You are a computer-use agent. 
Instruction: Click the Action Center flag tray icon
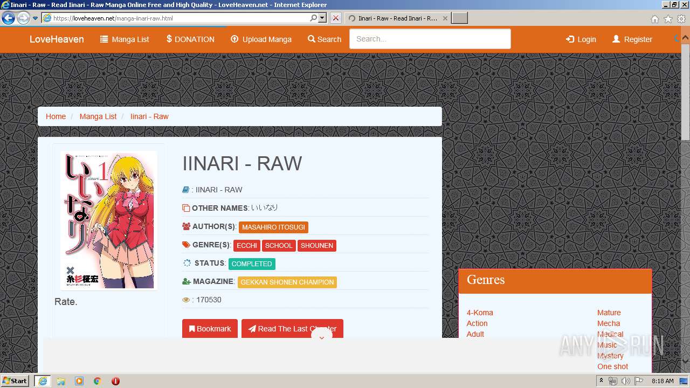pyautogui.click(x=639, y=381)
